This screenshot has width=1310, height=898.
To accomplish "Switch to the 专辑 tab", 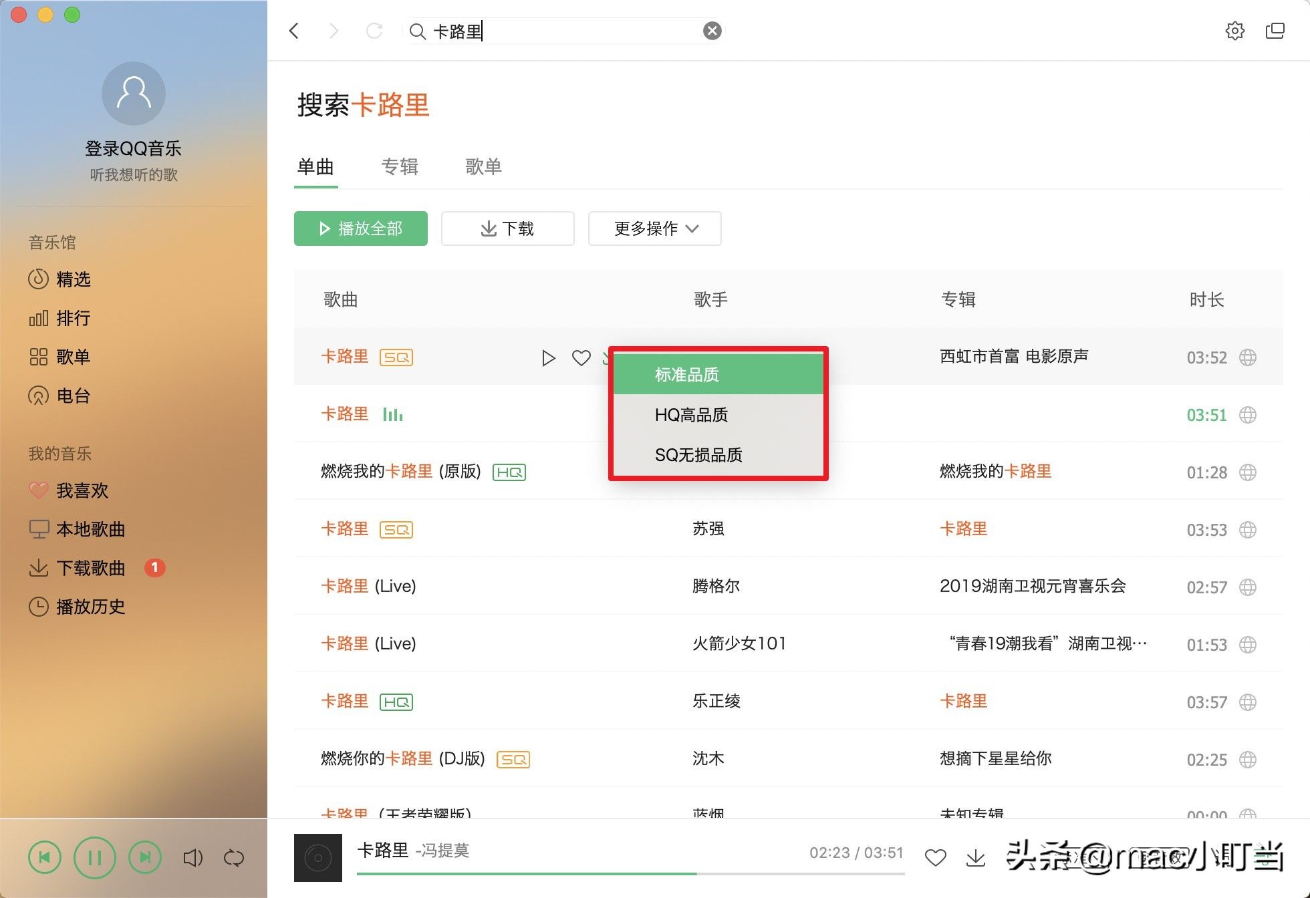I will (x=400, y=167).
